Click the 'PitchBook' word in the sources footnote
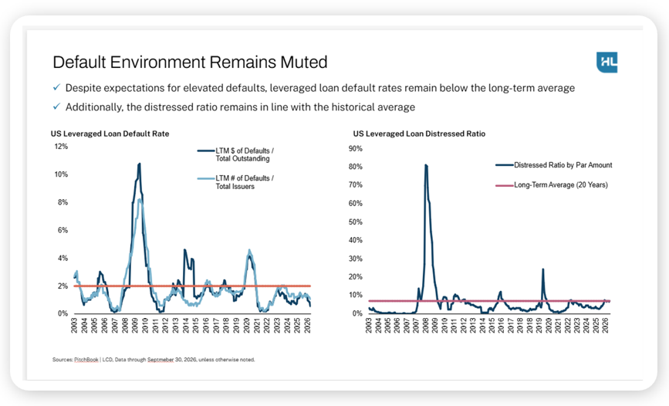The width and height of the screenshot is (669, 406). click(x=86, y=360)
